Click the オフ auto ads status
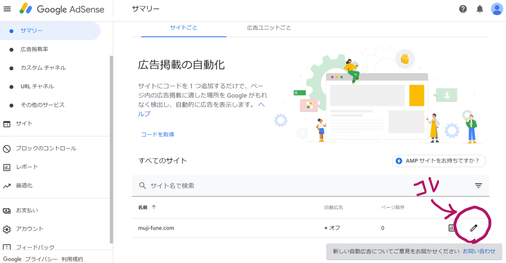The width and height of the screenshot is (506, 263). pyautogui.click(x=332, y=228)
